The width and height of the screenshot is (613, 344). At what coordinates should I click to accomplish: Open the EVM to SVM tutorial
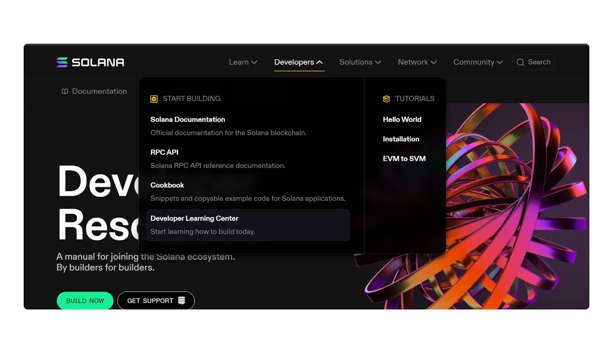(404, 159)
